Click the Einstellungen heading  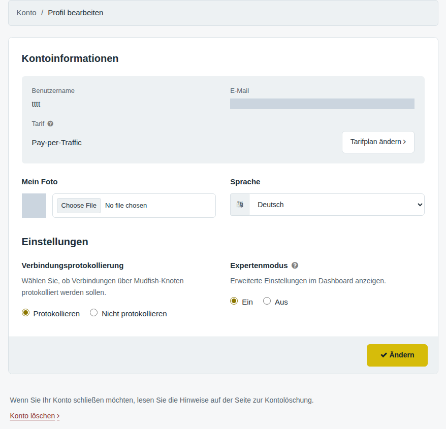[x=55, y=242]
